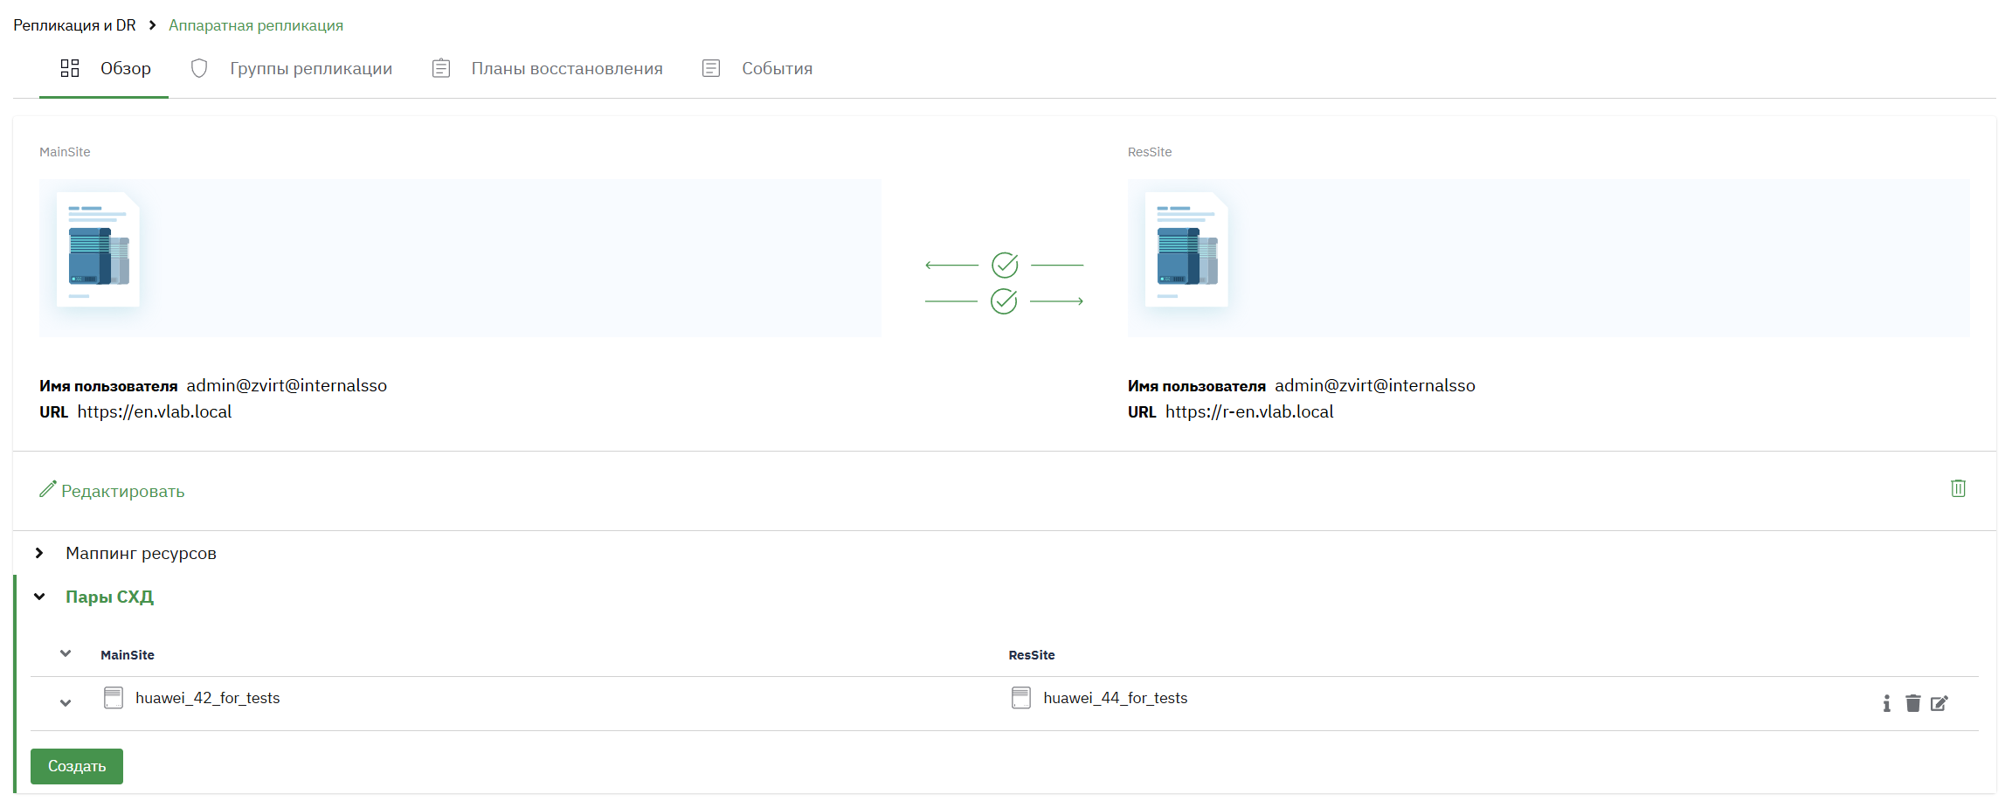Expand the Маппинг ресурсов section
This screenshot has height=801, width=2005.
[x=39, y=553]
